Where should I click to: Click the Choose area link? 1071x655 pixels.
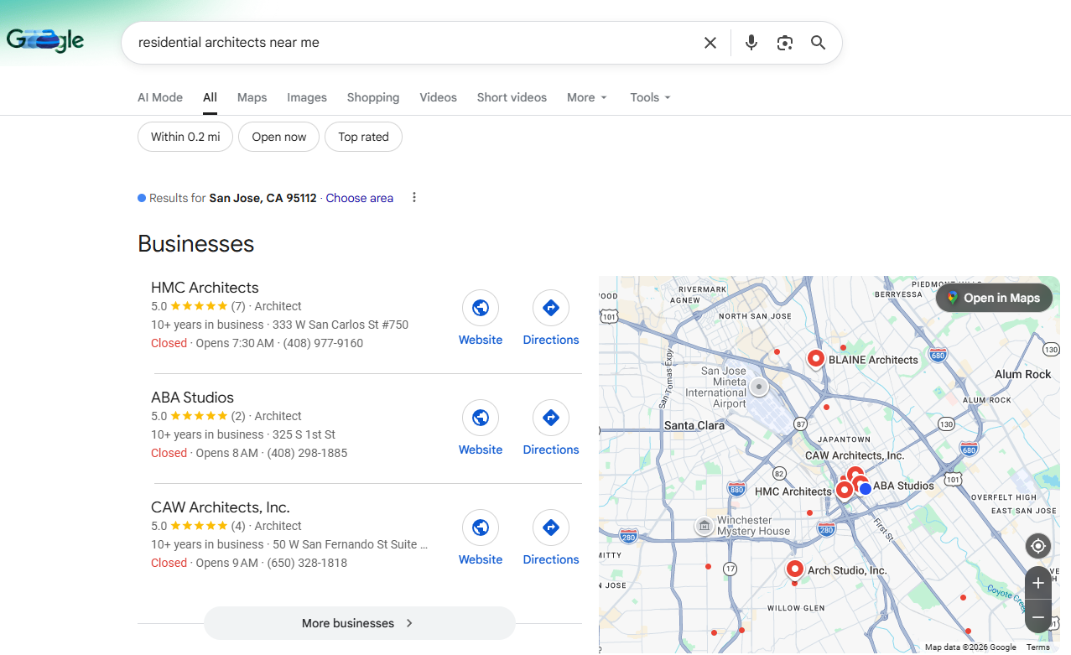click(359, 198)
